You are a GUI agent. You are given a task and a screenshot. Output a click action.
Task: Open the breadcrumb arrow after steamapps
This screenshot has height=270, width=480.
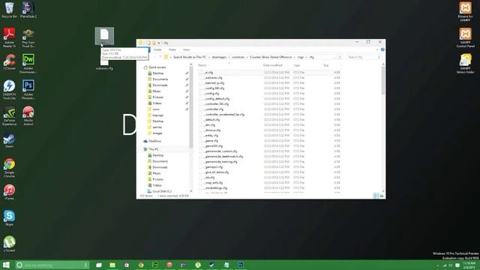point(229,57)
